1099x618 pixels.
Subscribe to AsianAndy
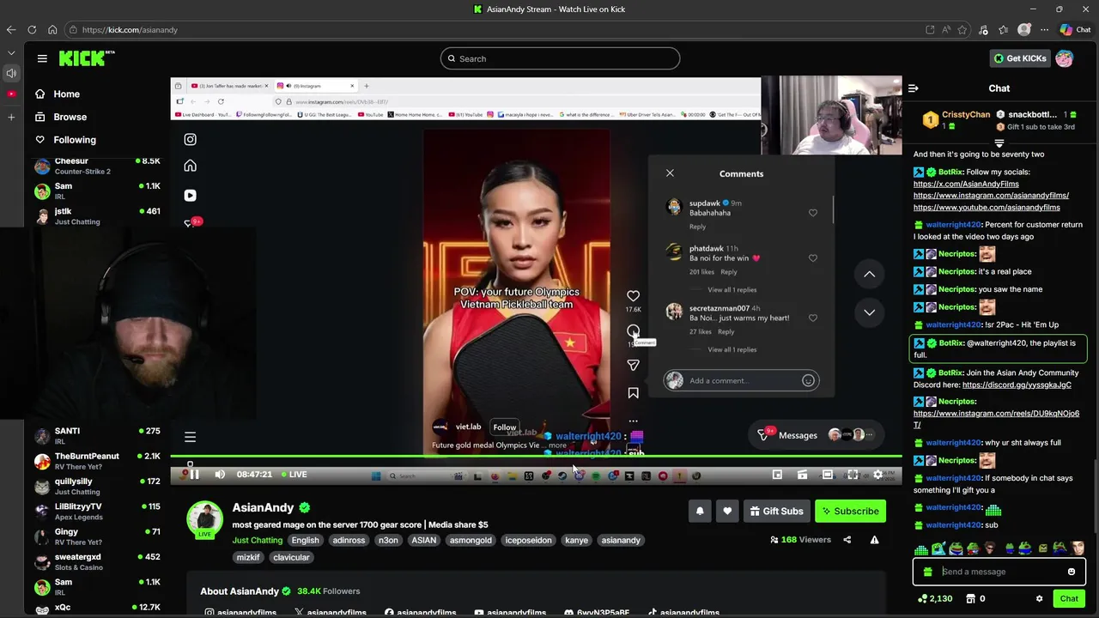pos(850,511)
